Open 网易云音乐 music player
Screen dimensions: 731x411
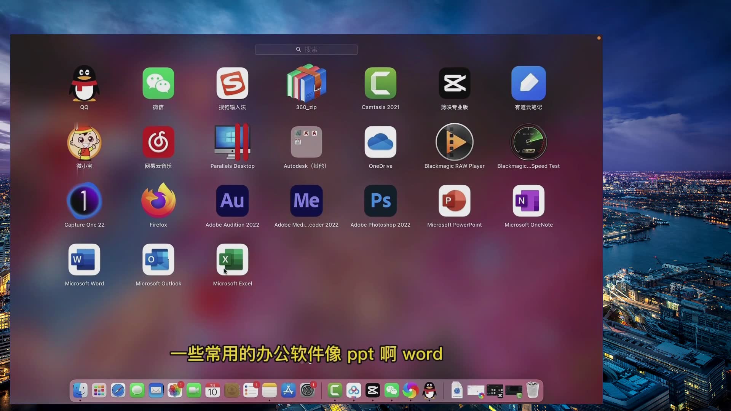pos(158,142)
